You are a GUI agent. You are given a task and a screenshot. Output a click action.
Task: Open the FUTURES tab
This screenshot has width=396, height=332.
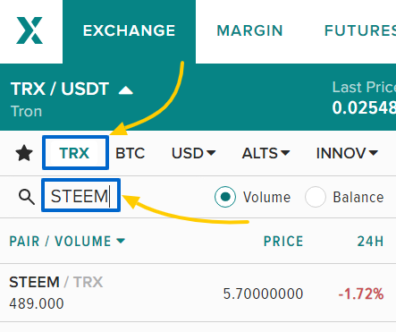360,30
